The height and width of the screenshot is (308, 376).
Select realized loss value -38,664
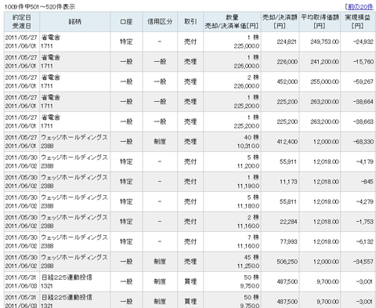click(363, 102)
